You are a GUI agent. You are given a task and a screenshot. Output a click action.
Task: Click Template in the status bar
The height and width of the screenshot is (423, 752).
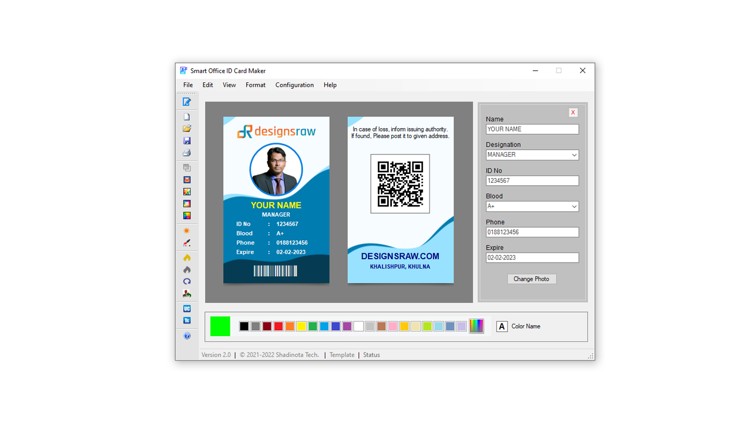click(341, 355)
